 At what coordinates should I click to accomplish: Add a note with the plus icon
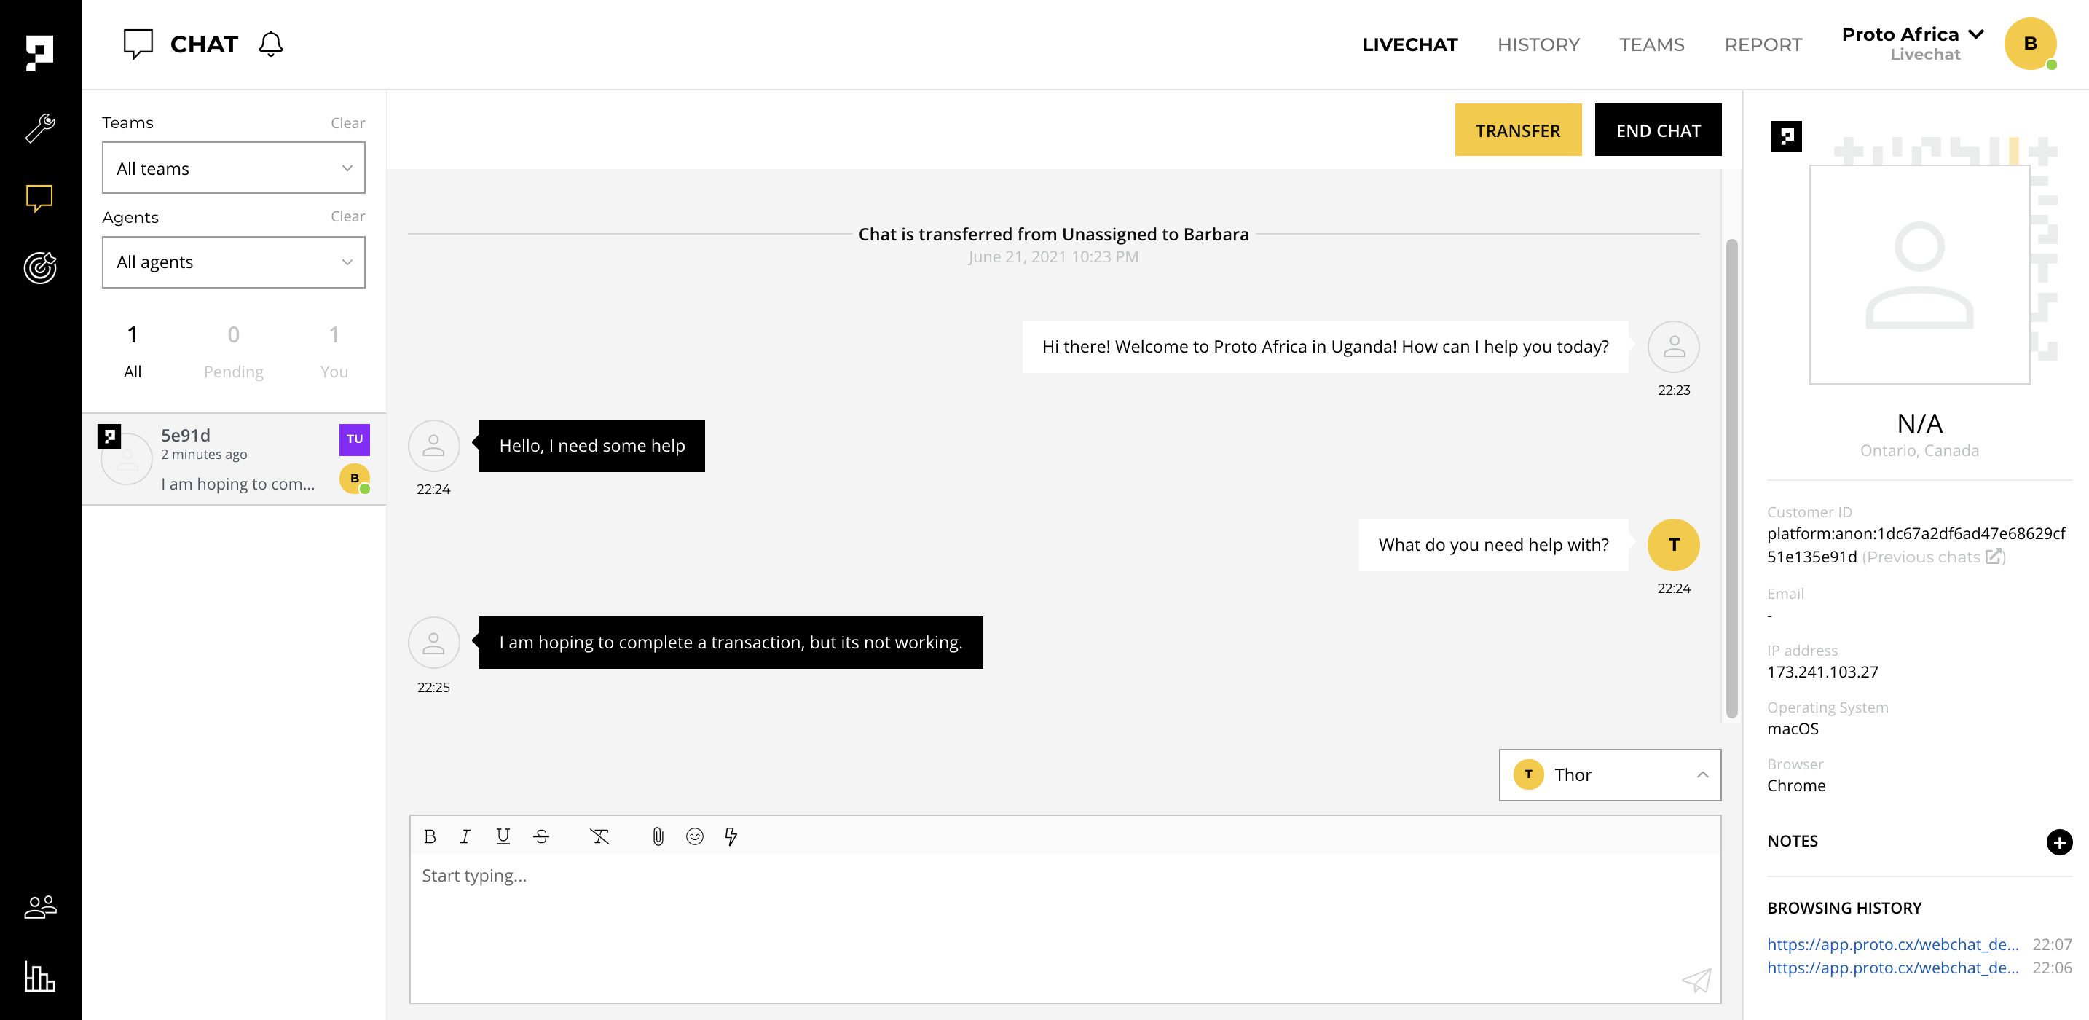pyautogui.click(x=2059, y=842)
